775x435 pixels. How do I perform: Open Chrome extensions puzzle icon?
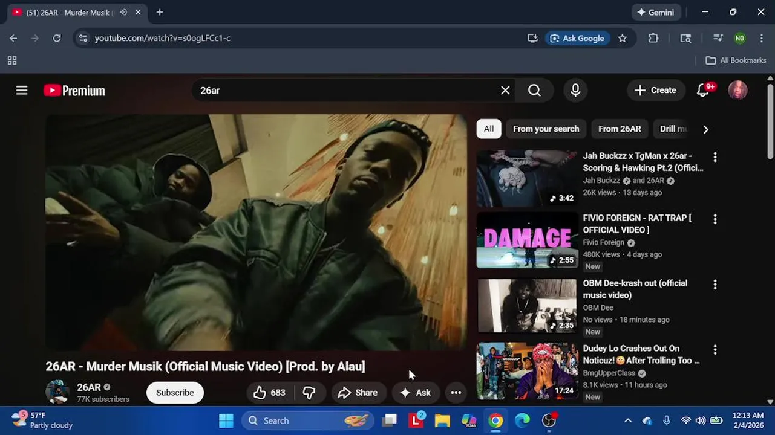tap(653, 38)
